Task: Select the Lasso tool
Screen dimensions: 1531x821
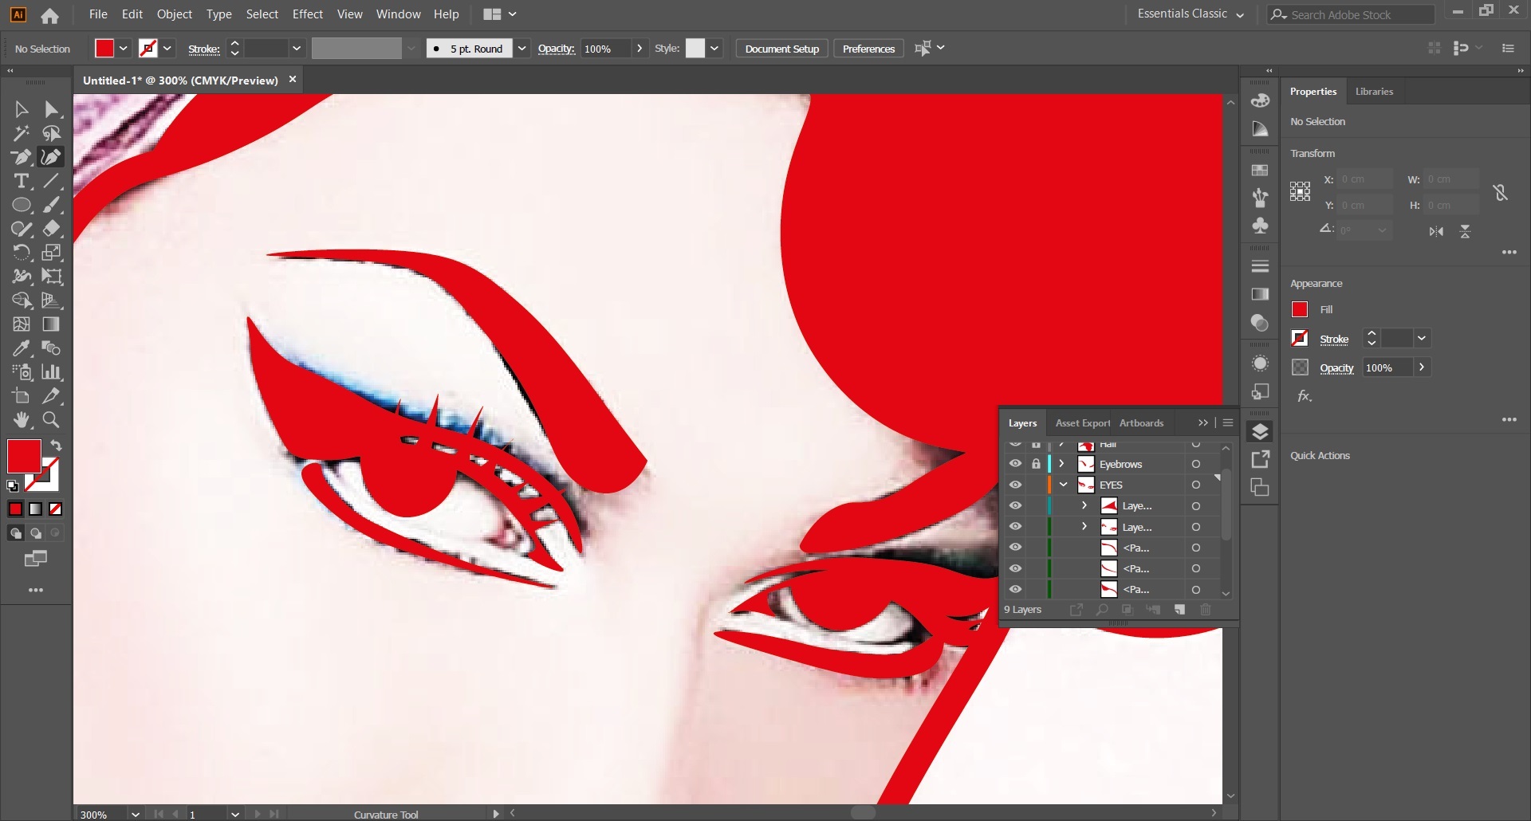Action: point(52,133)
